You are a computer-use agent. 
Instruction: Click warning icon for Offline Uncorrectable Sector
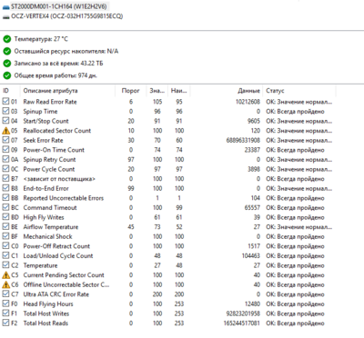pos(5,284)
